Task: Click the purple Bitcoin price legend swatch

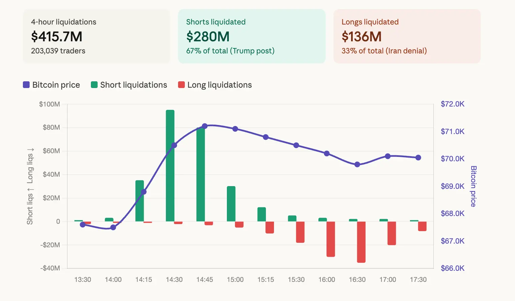Action: click(x=26, y=85)
